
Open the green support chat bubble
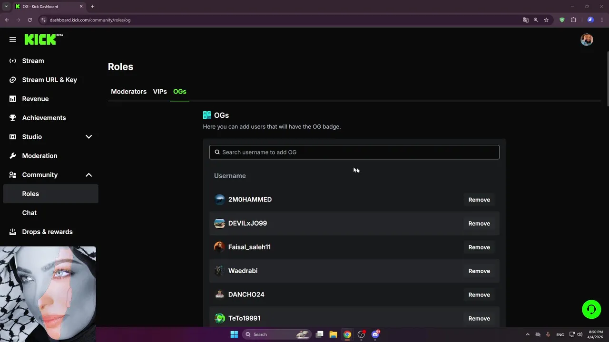(591, 309)
